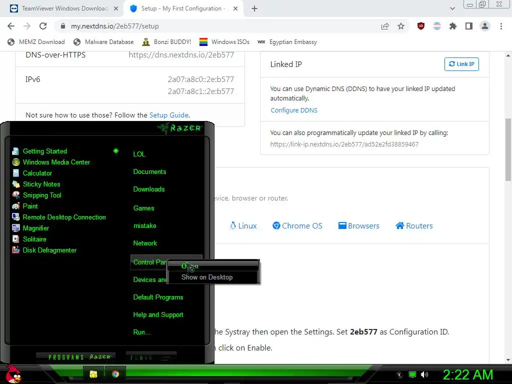Screen dimensions: 512x384
Task: Open the Malware Database bookmark
Action: pyautogui.click(x=103, y=42)
